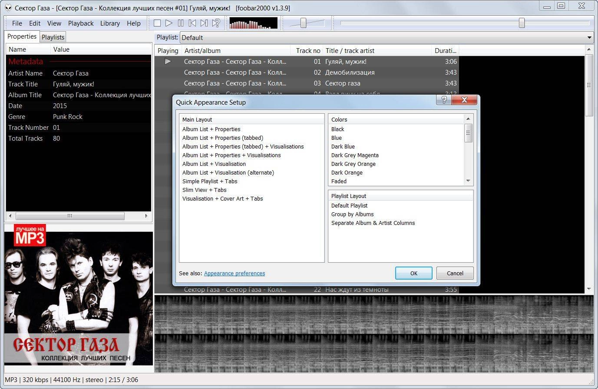Screen dimensions: 598x389
Task: Select the Properties tab
Action: (x=22, y=36)
